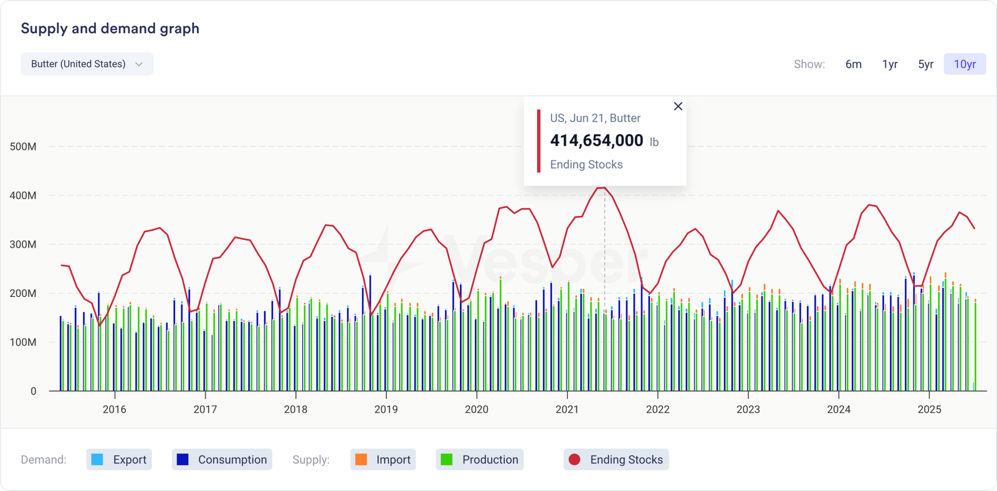Viewport: 997px width, 491px height.
Task: Toggle the Export legend series
Action: [x=119, y=460]
